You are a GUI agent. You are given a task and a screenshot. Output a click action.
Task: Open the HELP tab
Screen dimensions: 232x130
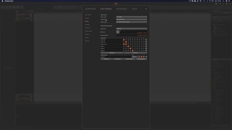coord(134,9)
